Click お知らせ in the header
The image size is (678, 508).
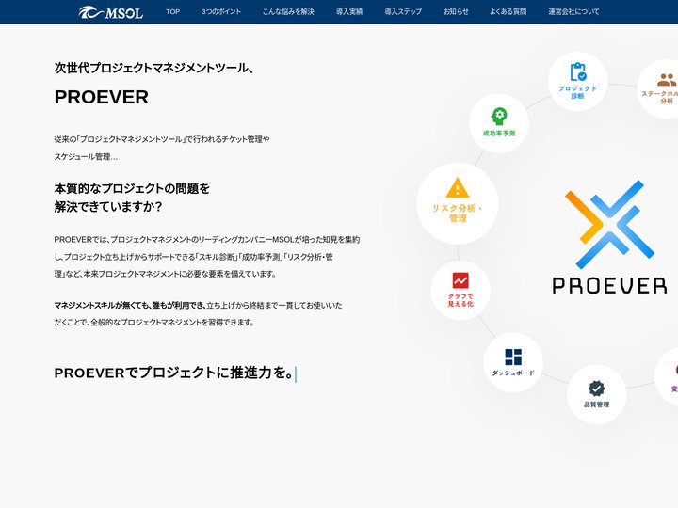[456, 12]
